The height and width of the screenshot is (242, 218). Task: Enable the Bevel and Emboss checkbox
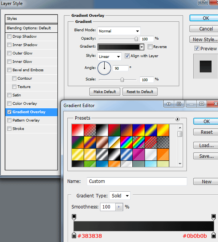[x=10, y=70]
